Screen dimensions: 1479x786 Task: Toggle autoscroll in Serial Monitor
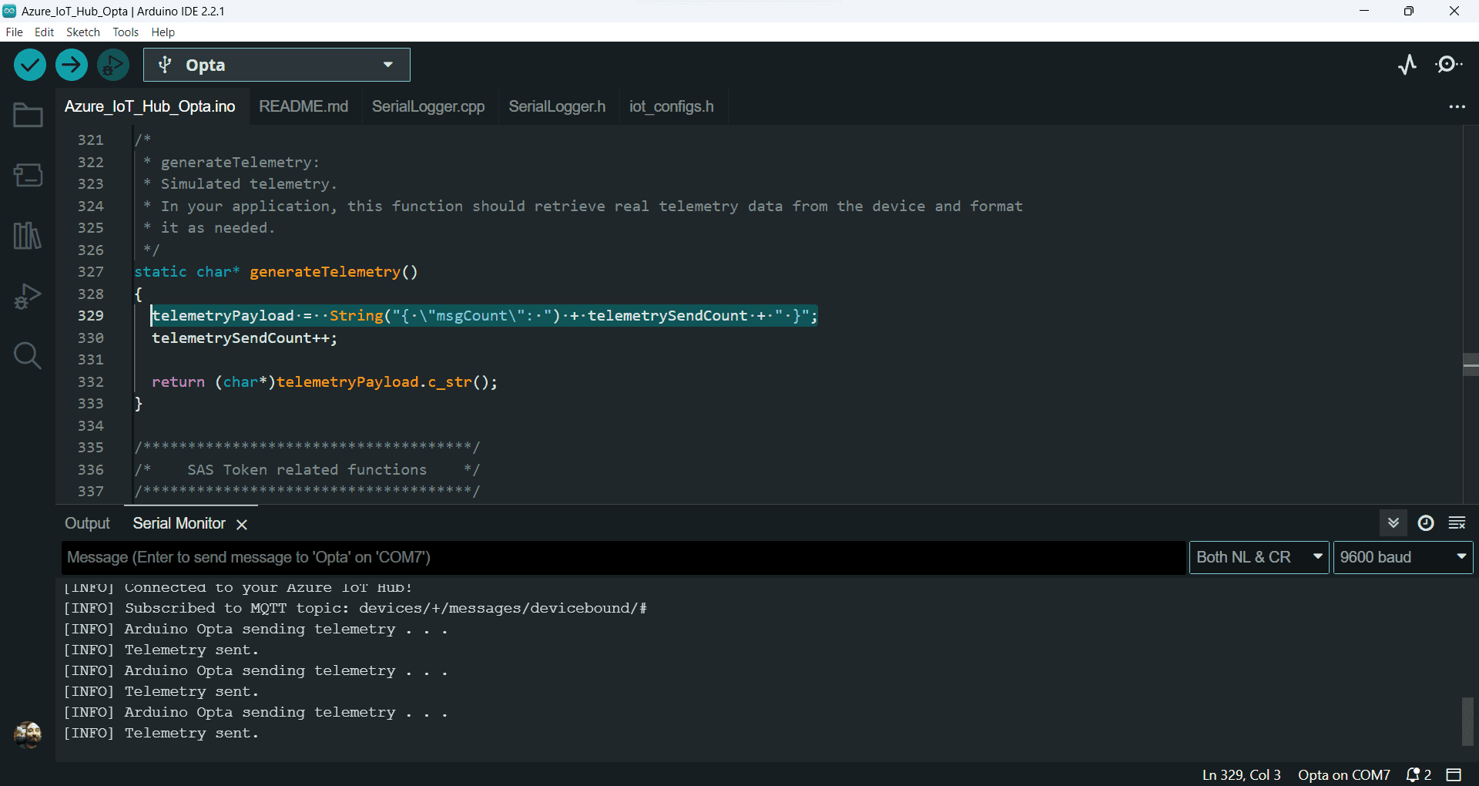(x=1393, y=522)
